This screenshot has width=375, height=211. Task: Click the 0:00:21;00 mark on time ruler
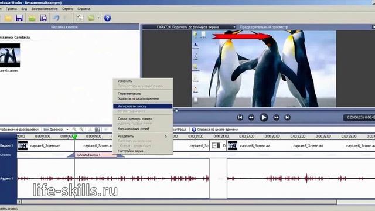196,137
